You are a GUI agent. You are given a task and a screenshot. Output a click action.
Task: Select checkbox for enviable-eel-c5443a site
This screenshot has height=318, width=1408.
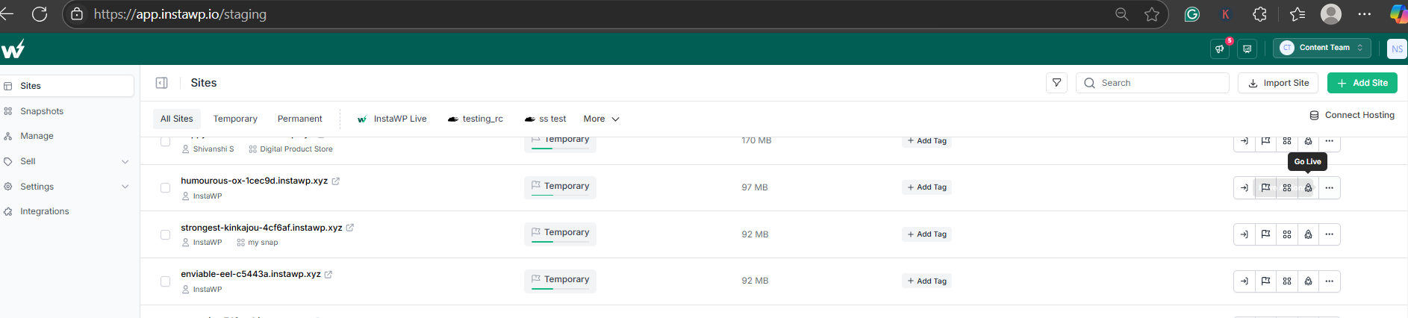pyautogui.click(x=165, y=281)
